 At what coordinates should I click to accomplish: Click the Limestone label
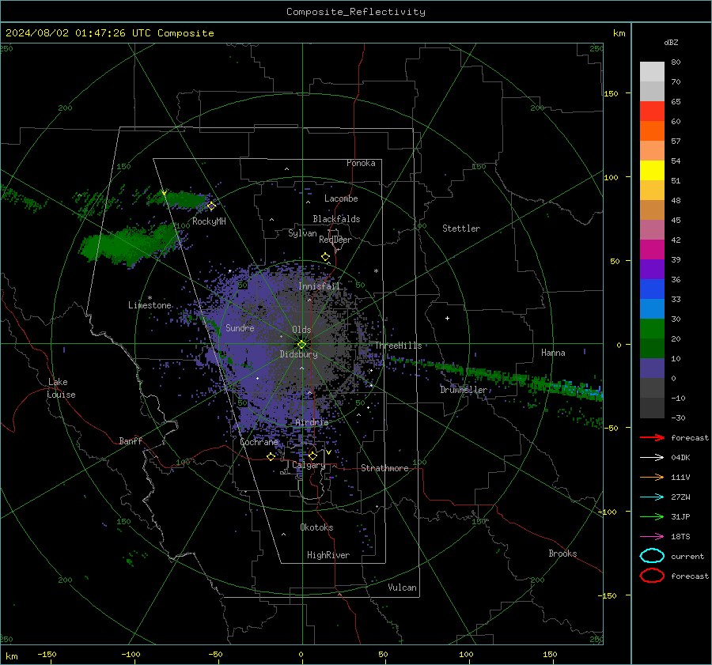[x=150, y=305]
